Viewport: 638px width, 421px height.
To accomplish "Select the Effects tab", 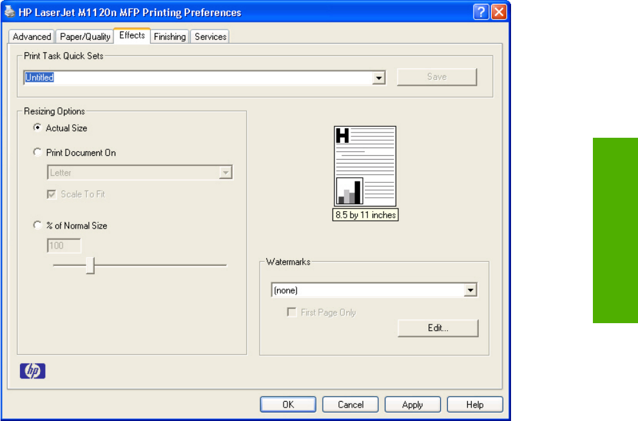I will pyautogui.click(x=132, y=35).
